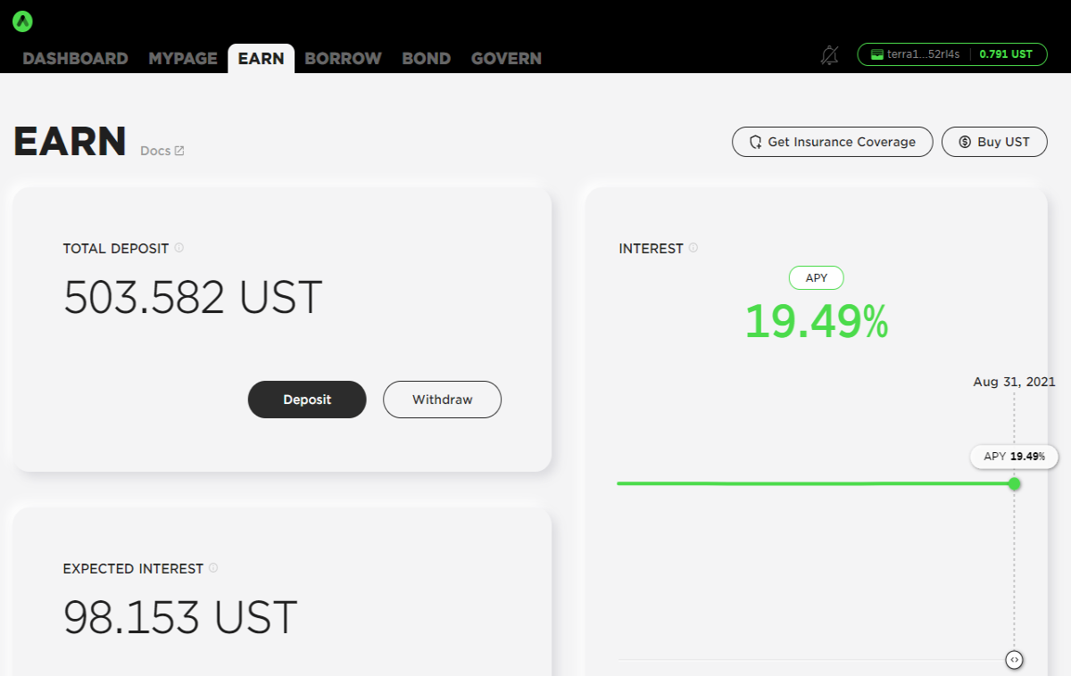Select the Earn tab
Viewport: 1071px width, 676px height.
click(x=261, y=59)
